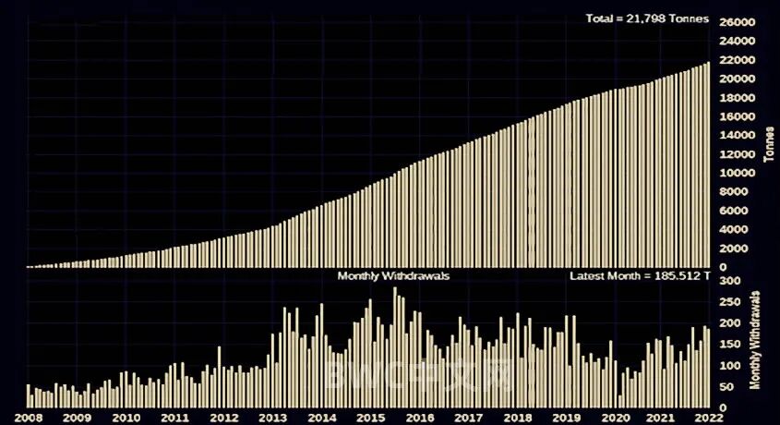The image size is (780, 425).
Task: Click the 2019 x-axis label
Action: [x=566, y=418]
